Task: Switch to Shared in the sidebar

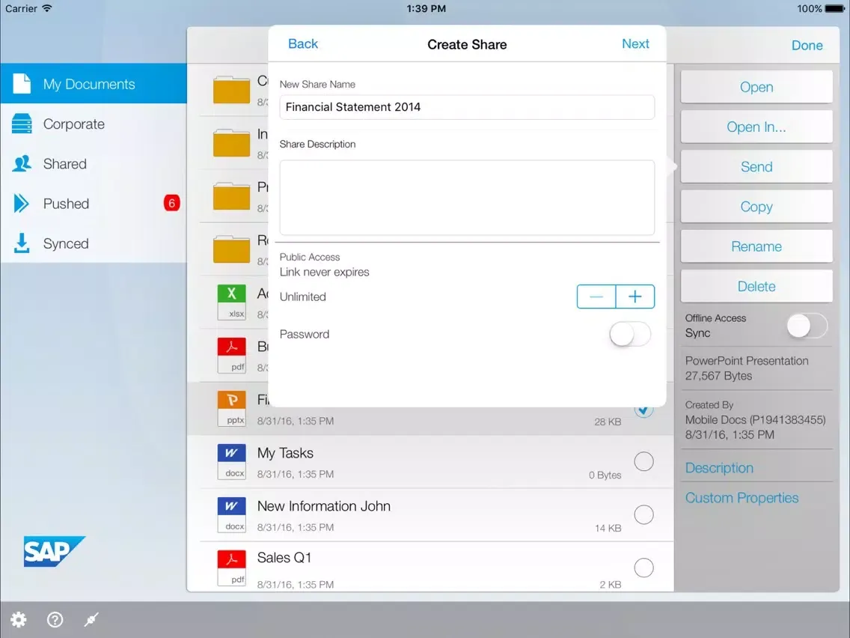Action: click(94, 164)
